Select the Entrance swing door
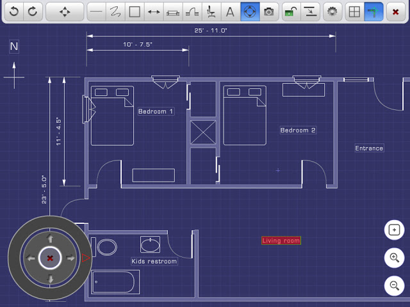The width and height of the screenshot is (410, 307). click(388, 94)
